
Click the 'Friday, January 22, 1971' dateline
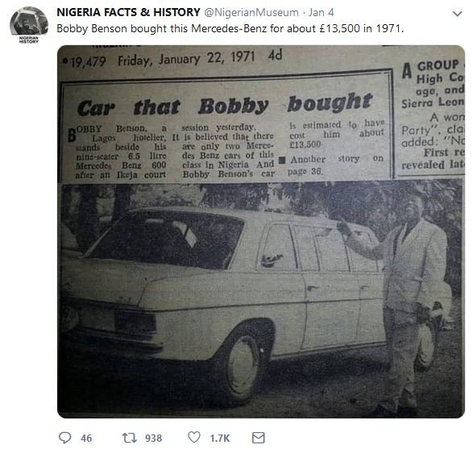[x=186, y=59]
